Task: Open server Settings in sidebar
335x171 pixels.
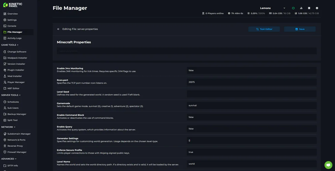Action: 12,20
